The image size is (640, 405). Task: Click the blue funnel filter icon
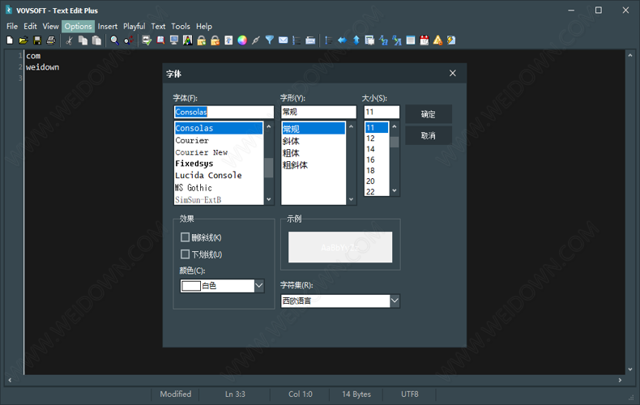click(x=270, y=40)
